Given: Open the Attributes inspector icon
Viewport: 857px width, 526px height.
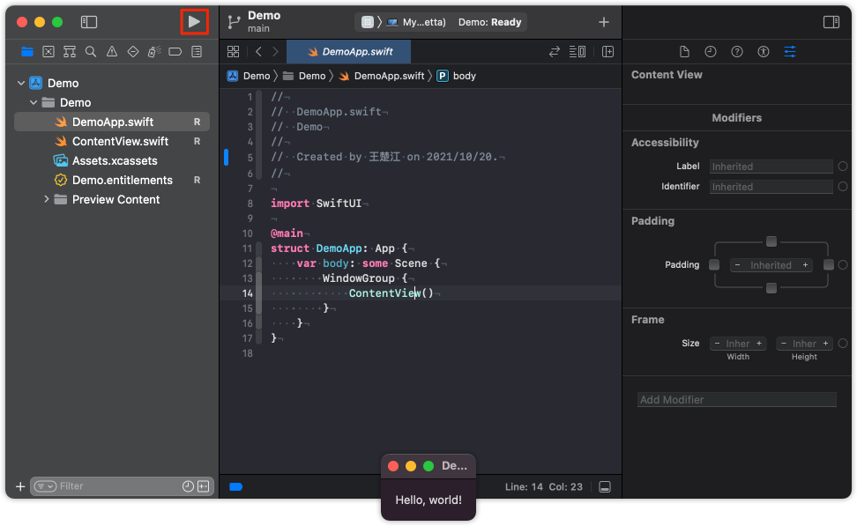Looking at the screenshot, I should [789, 52].
